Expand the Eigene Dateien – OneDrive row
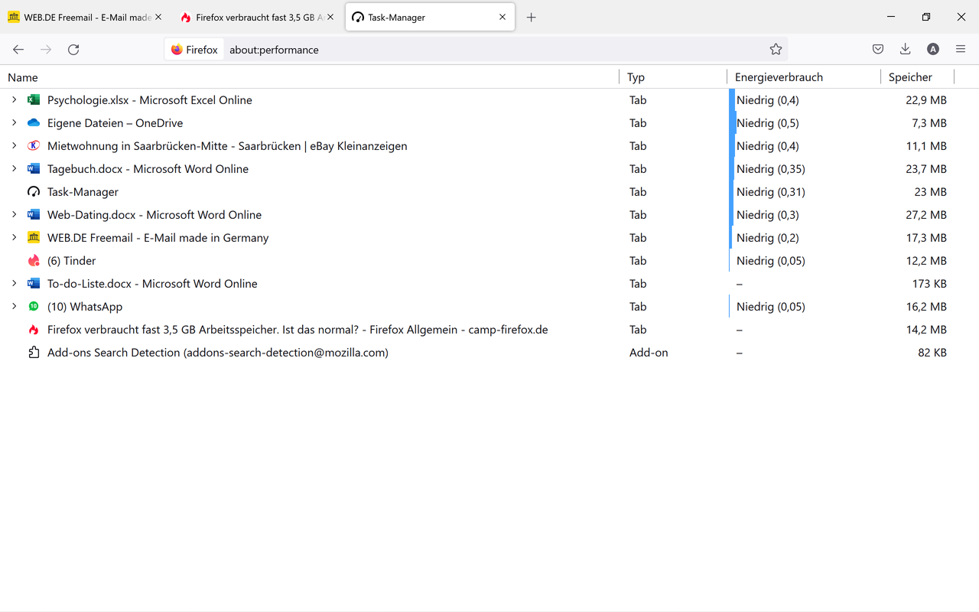979x612 pixels. coord(14,123)
